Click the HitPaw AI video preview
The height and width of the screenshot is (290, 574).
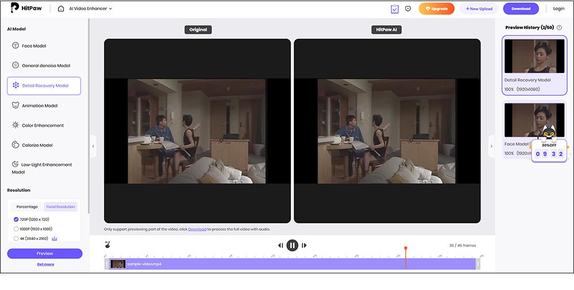coord(387,131)
